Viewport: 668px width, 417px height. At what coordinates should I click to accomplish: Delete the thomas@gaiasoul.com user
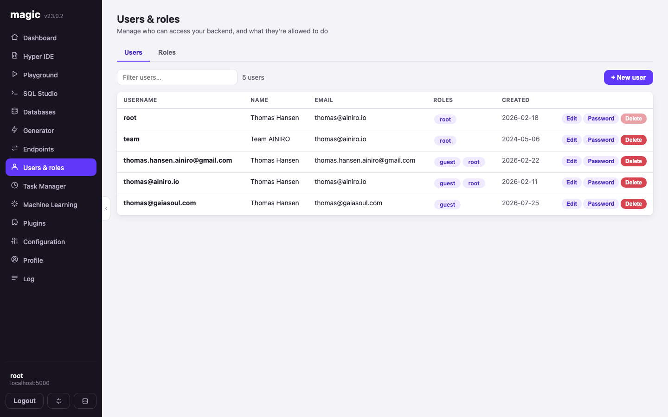pos(633,204)
